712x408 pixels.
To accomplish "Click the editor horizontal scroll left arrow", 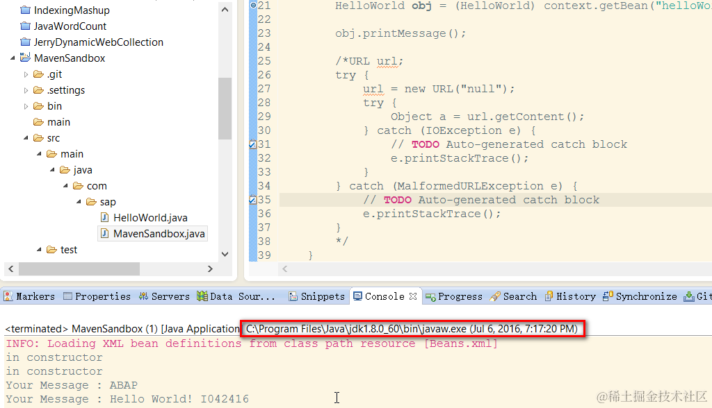I will (x=284, y=269).
